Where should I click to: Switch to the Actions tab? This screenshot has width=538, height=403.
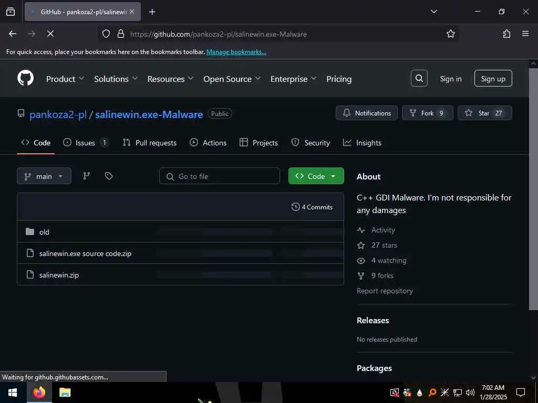tap(208, 143)
